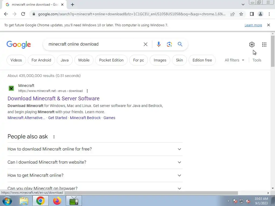Open the muted volume tray icon
Image resolution: width=275 pixels, height=206 pixels.
pos(248,201)
